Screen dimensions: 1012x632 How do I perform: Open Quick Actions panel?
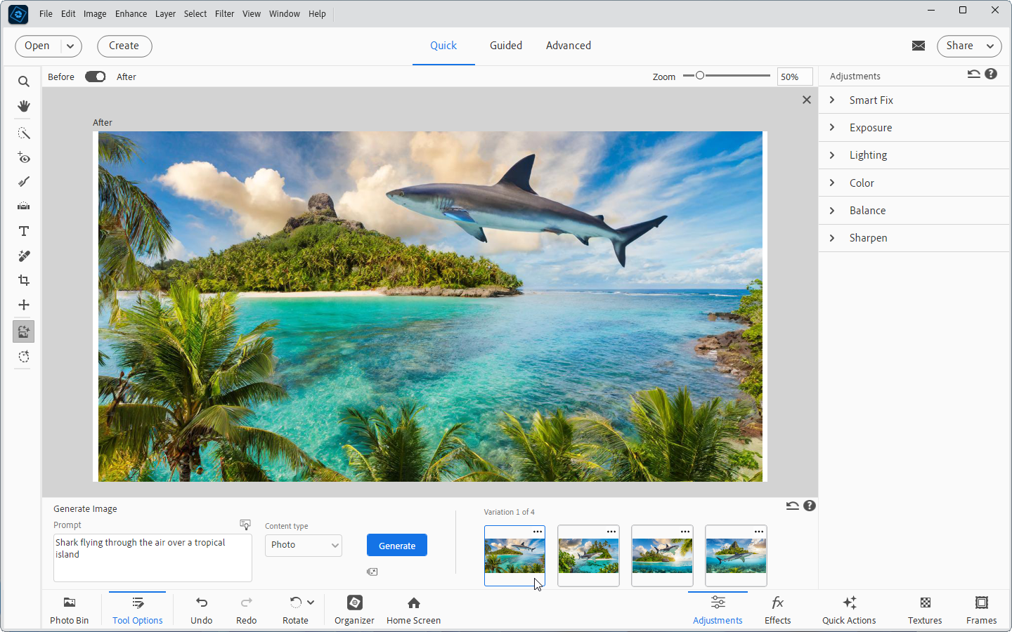point(849,610)
